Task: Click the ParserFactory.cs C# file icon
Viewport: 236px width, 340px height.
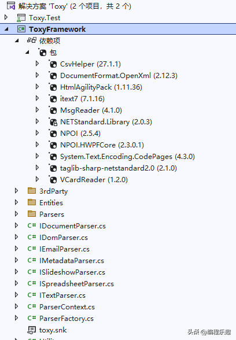Action: [x=32, y=318]
